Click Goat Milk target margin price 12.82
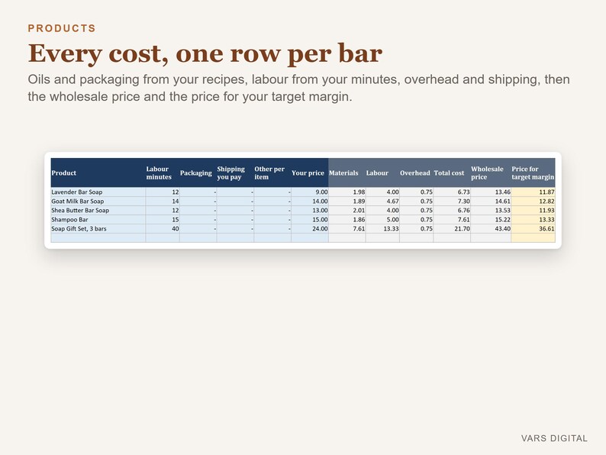Viewport: 606px width, 455px height. tap(533, 202)
